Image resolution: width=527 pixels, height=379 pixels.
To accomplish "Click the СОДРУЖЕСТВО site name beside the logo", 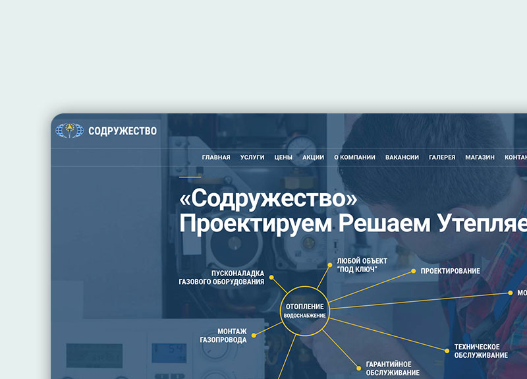I will (123, 131).
